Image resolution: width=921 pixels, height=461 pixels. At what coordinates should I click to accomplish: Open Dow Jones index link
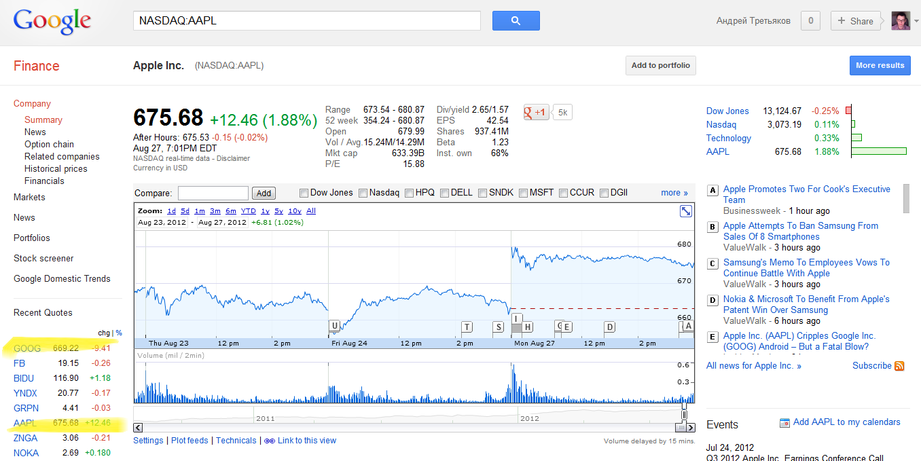coord(727,111)
